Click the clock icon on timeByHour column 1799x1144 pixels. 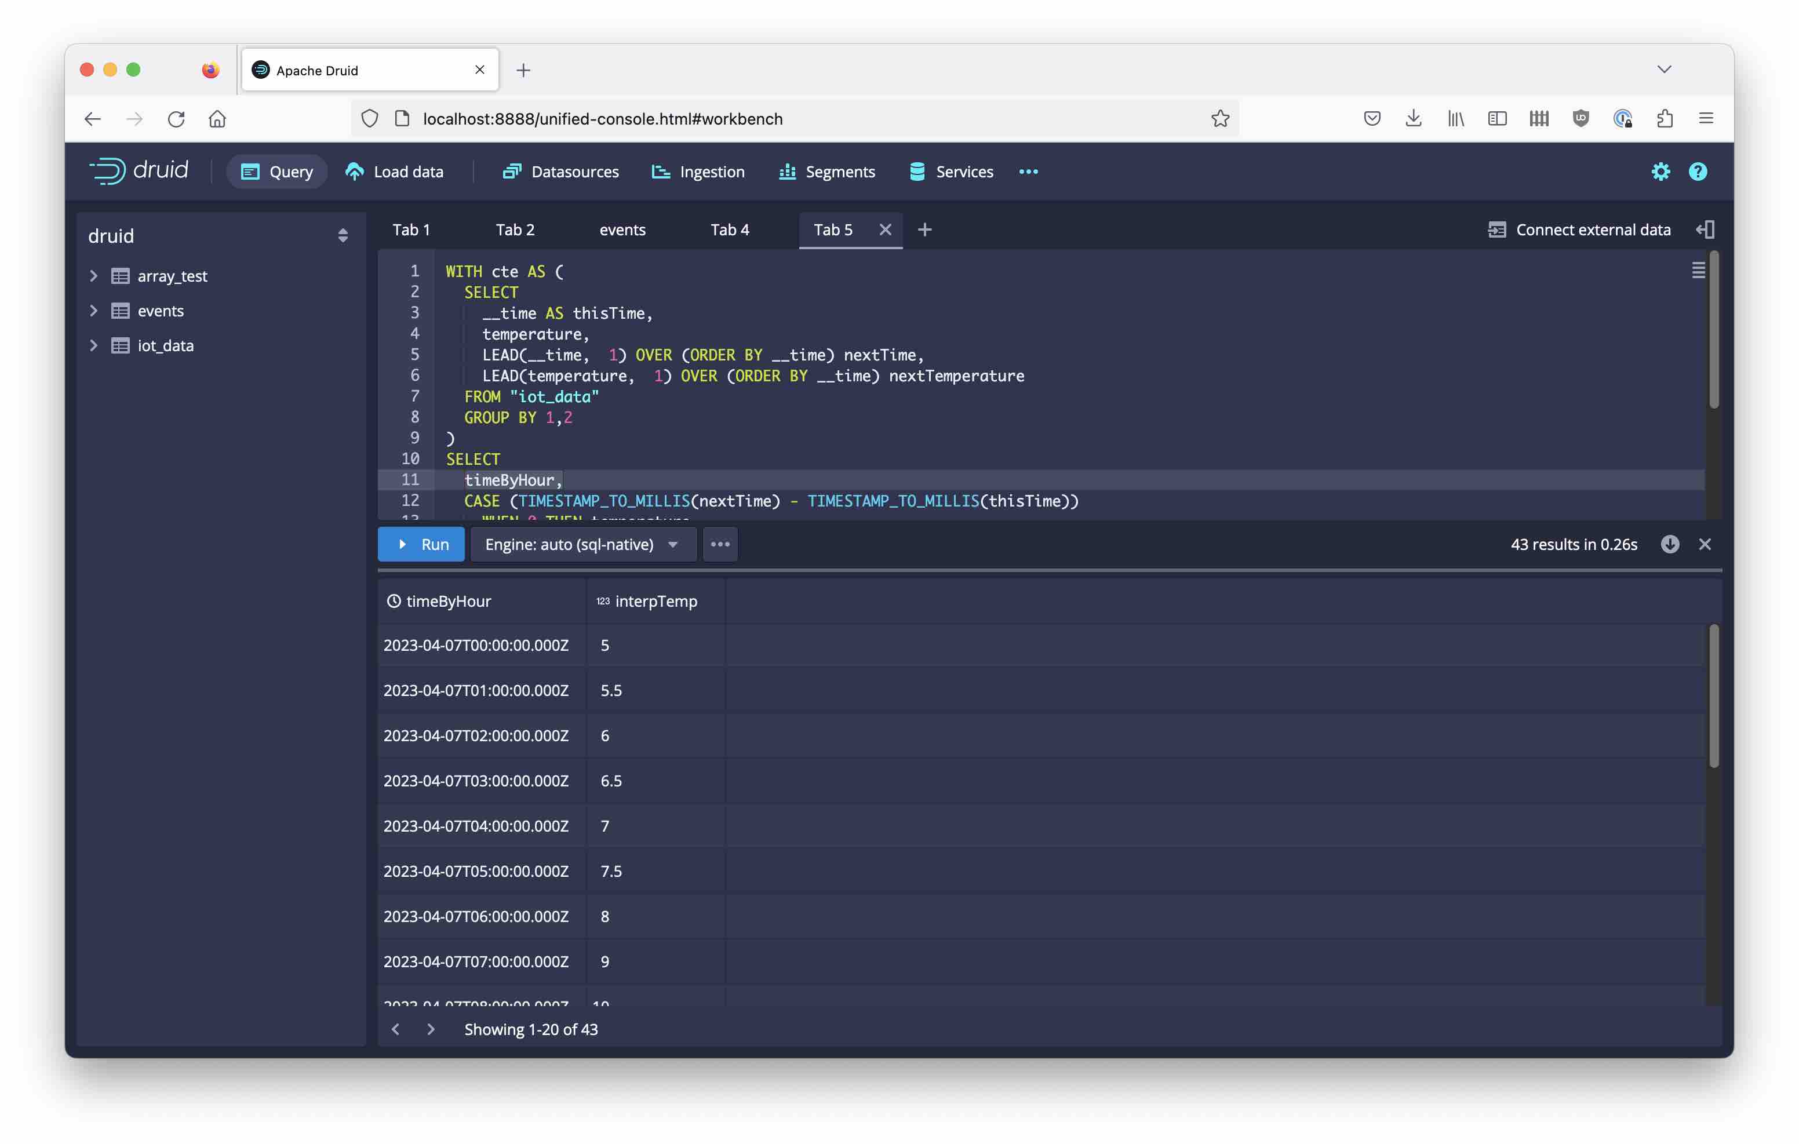pos(395,600)
